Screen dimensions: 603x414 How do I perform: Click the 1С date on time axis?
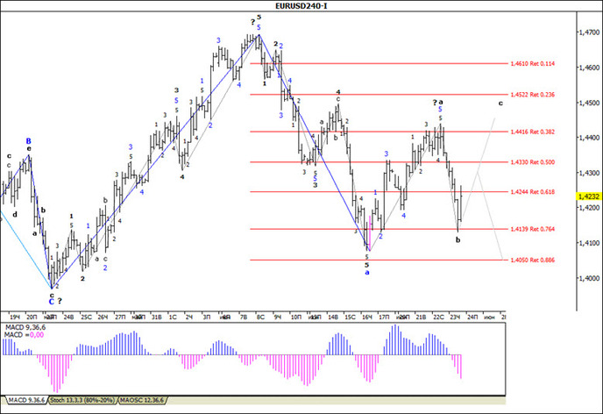click(x=173, y=317)
